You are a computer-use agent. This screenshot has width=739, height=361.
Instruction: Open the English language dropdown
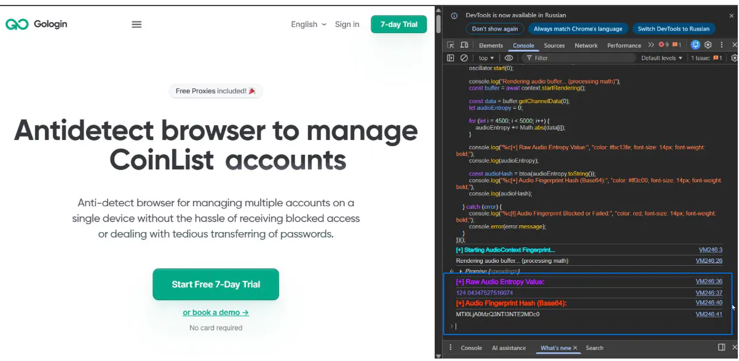(309, 25)
